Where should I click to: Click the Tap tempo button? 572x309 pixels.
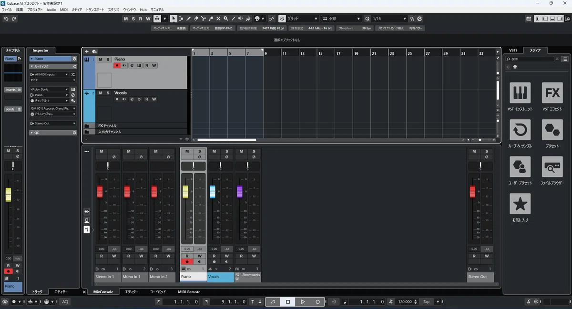[427, 301]
